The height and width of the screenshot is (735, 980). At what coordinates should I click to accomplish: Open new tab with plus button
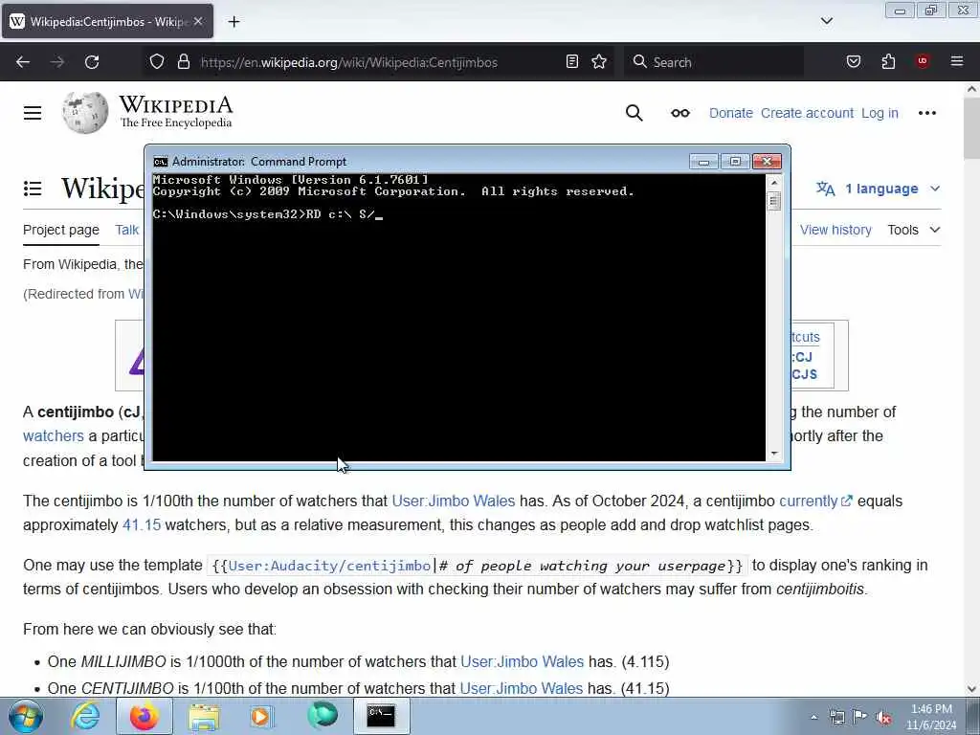(x=234, y=22)
